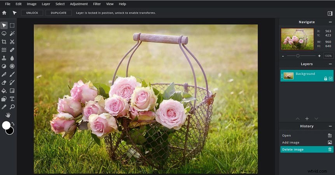Select the Brush tool
This screenshot has width=335, height=175.
12,74
